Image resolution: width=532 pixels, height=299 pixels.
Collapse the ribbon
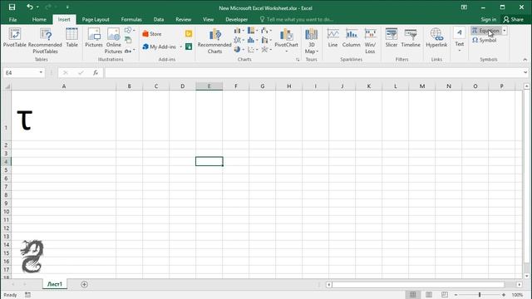(525, 60)
